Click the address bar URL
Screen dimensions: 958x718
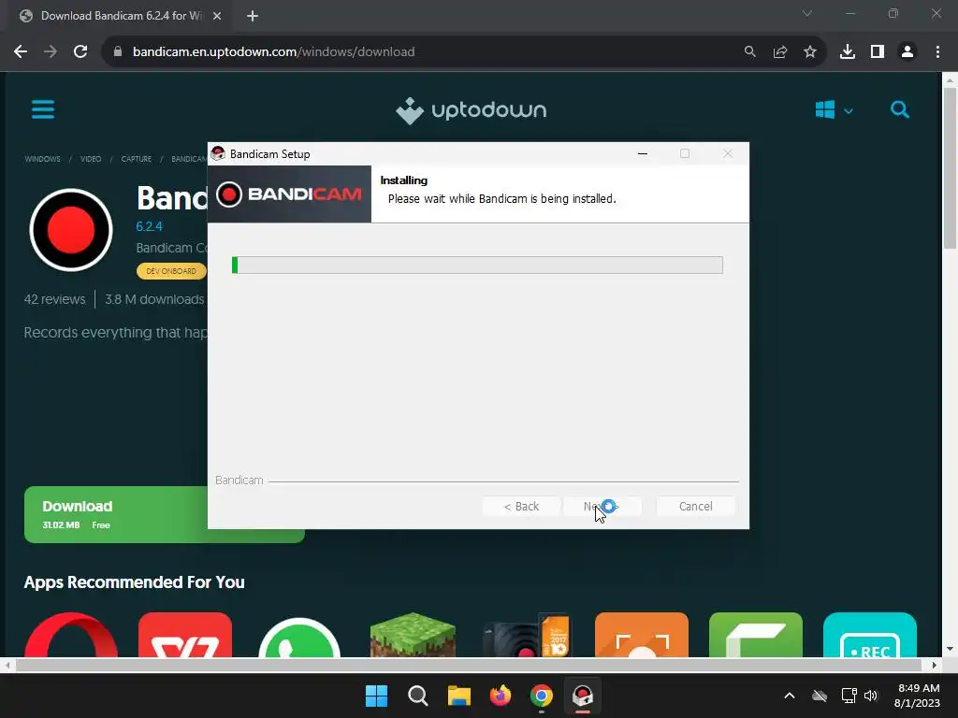click(x=274, y=52)
